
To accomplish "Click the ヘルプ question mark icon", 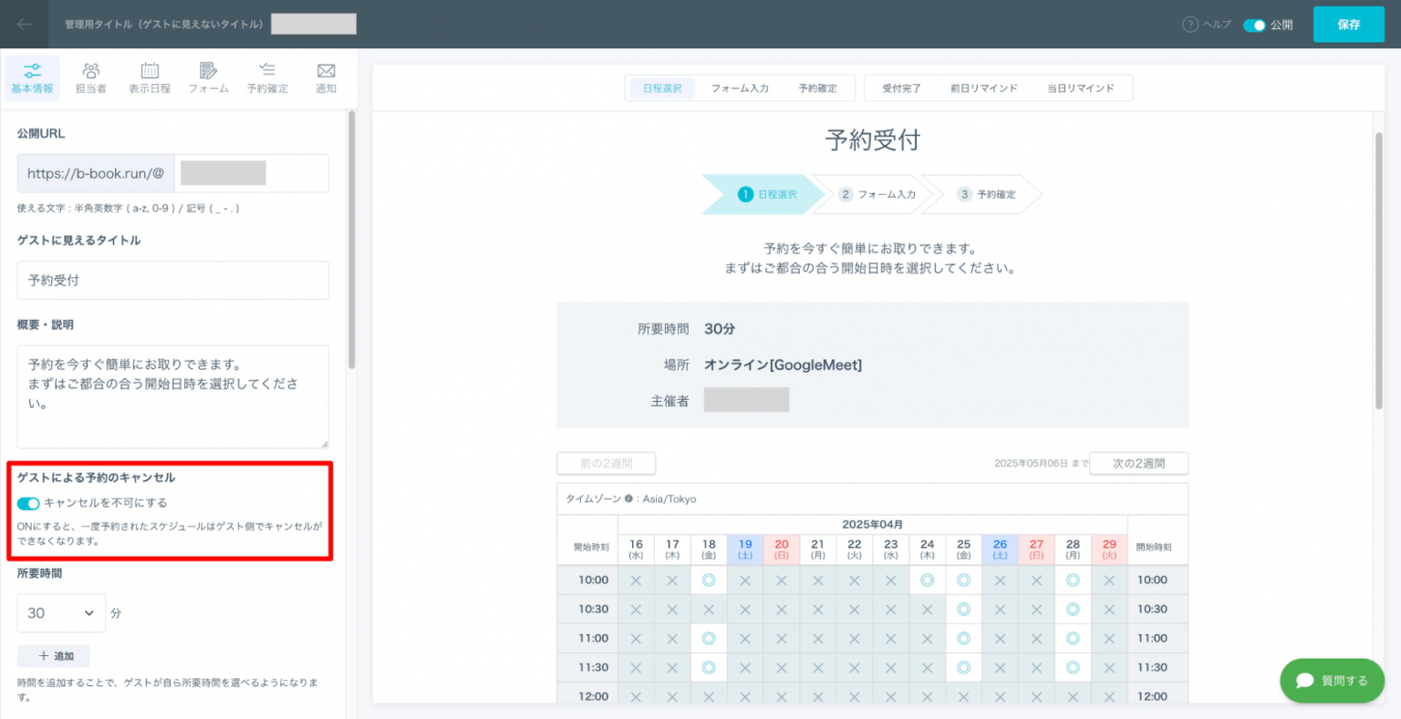I will (1188, 25).
